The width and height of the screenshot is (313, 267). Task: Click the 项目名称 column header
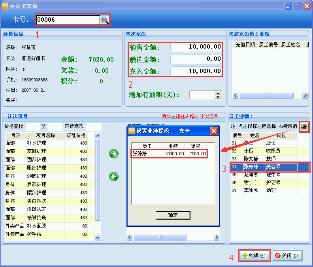(46, 135)
